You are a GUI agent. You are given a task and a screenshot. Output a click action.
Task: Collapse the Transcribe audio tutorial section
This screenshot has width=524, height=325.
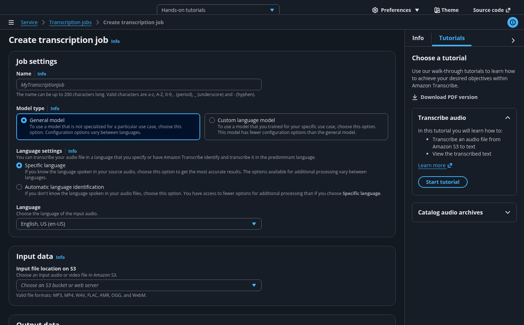[507, 118]
